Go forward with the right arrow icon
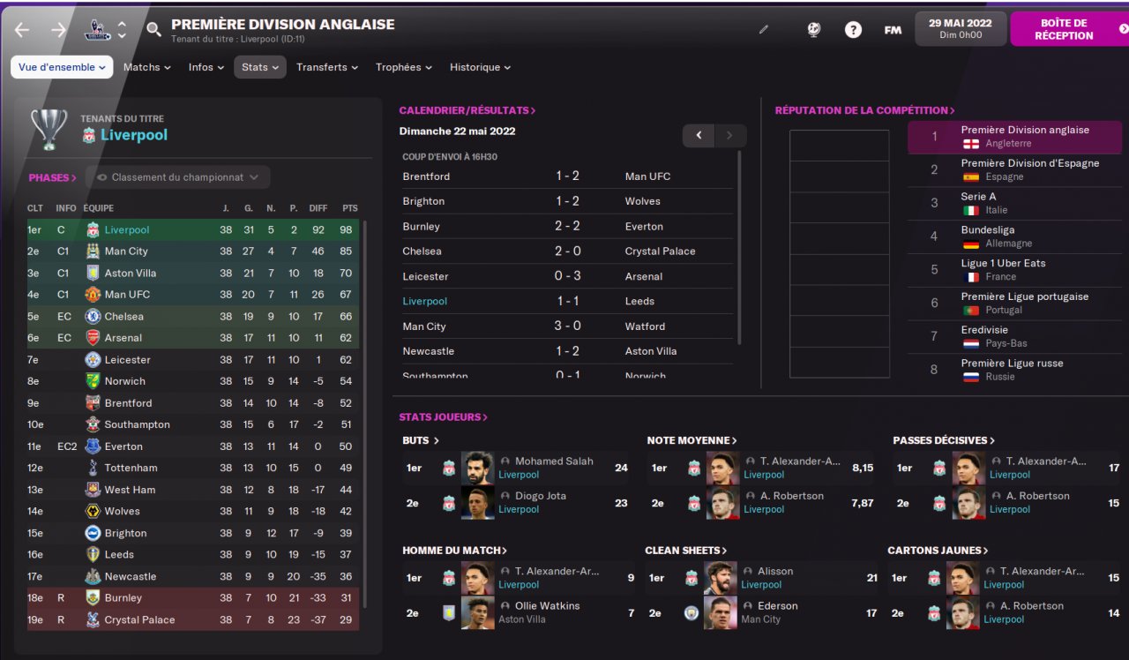Screen dimensions: 1129x660 click(x=58, y=30)
